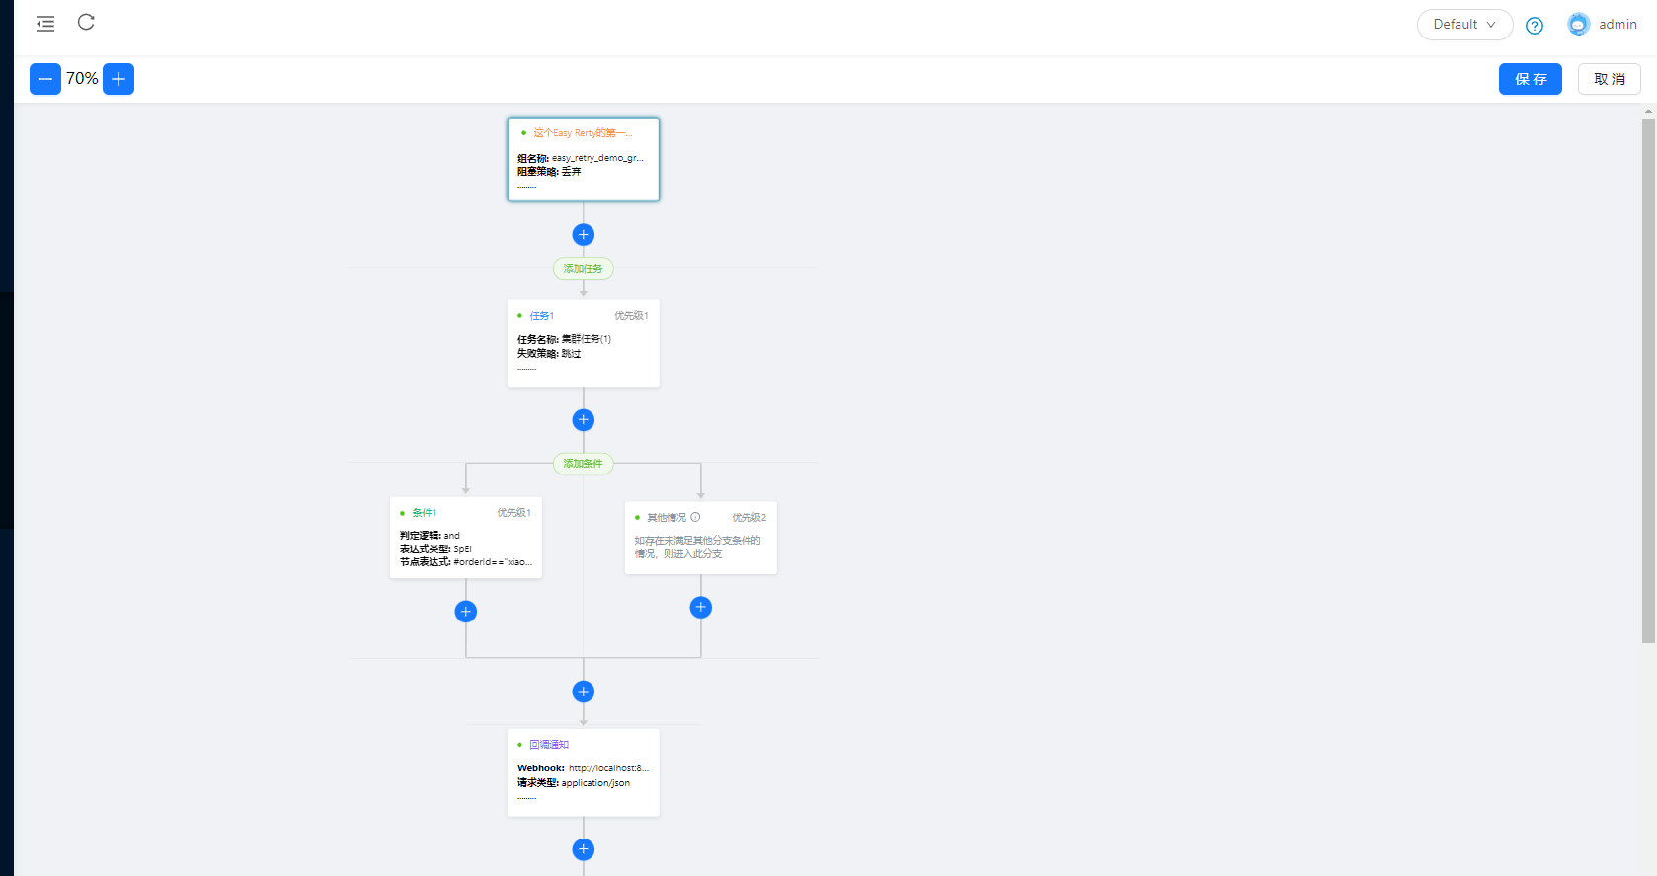Click the 取消 cancel button
This screenshot has height=876, width=1657.
tap(1609, 79)
